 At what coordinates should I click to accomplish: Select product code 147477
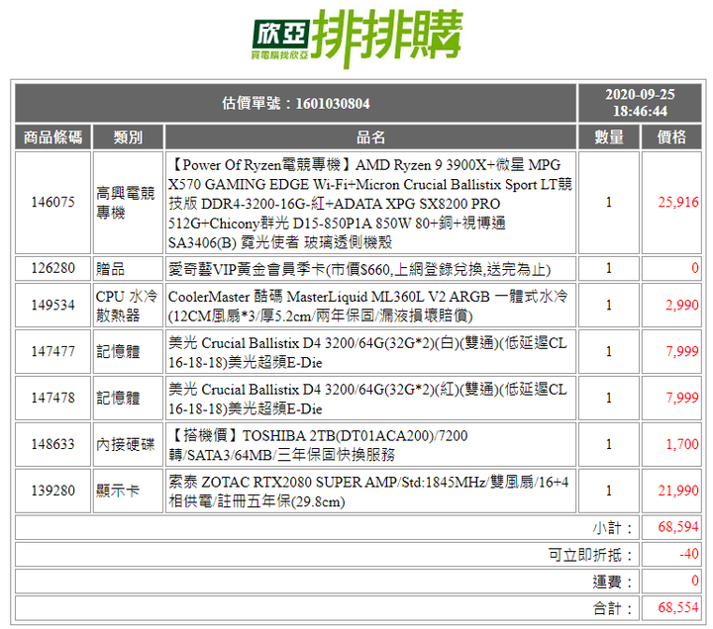(52, 351)
